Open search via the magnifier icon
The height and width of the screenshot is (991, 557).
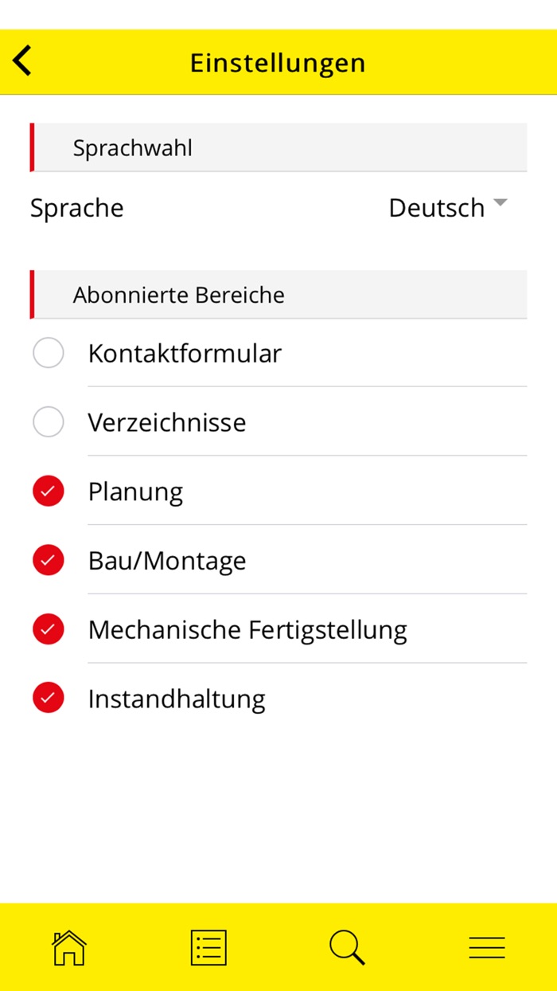[346, 946]
